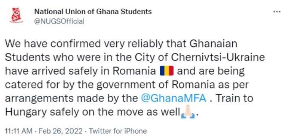Click the NUGS red logo avatar

click(x=16, y=15)
